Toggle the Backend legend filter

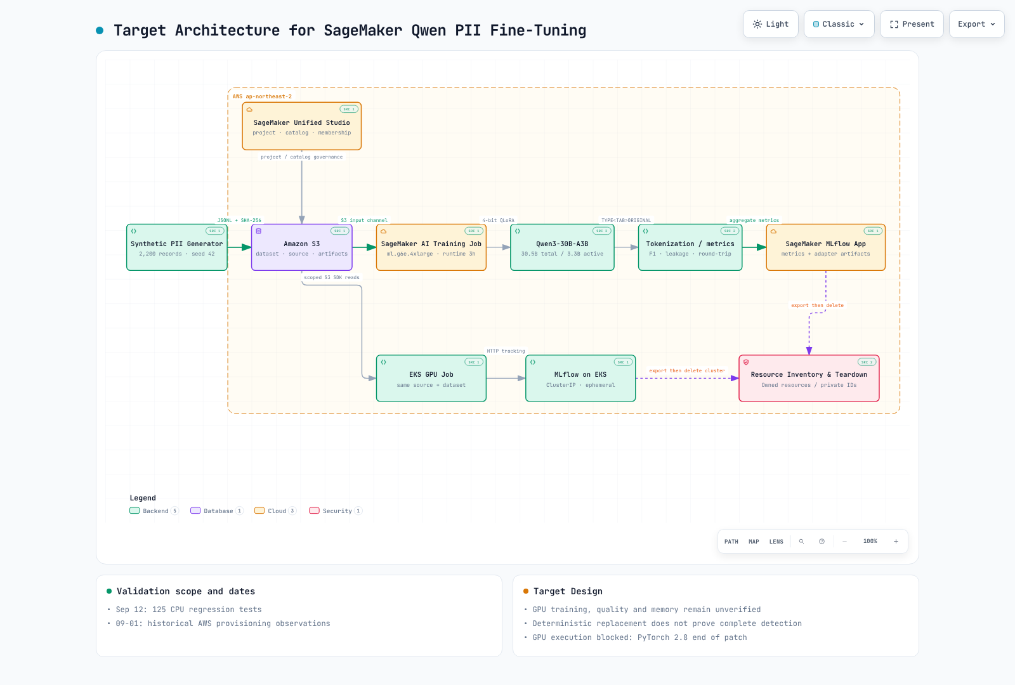tap(154, 511)
